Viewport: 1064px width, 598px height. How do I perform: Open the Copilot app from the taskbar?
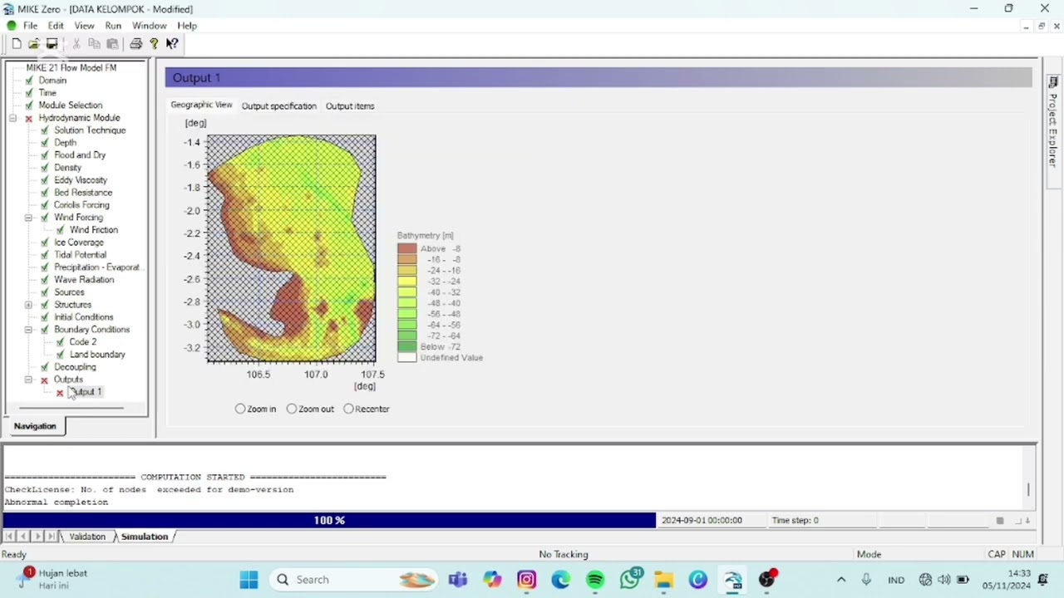(x=492, y=580)
